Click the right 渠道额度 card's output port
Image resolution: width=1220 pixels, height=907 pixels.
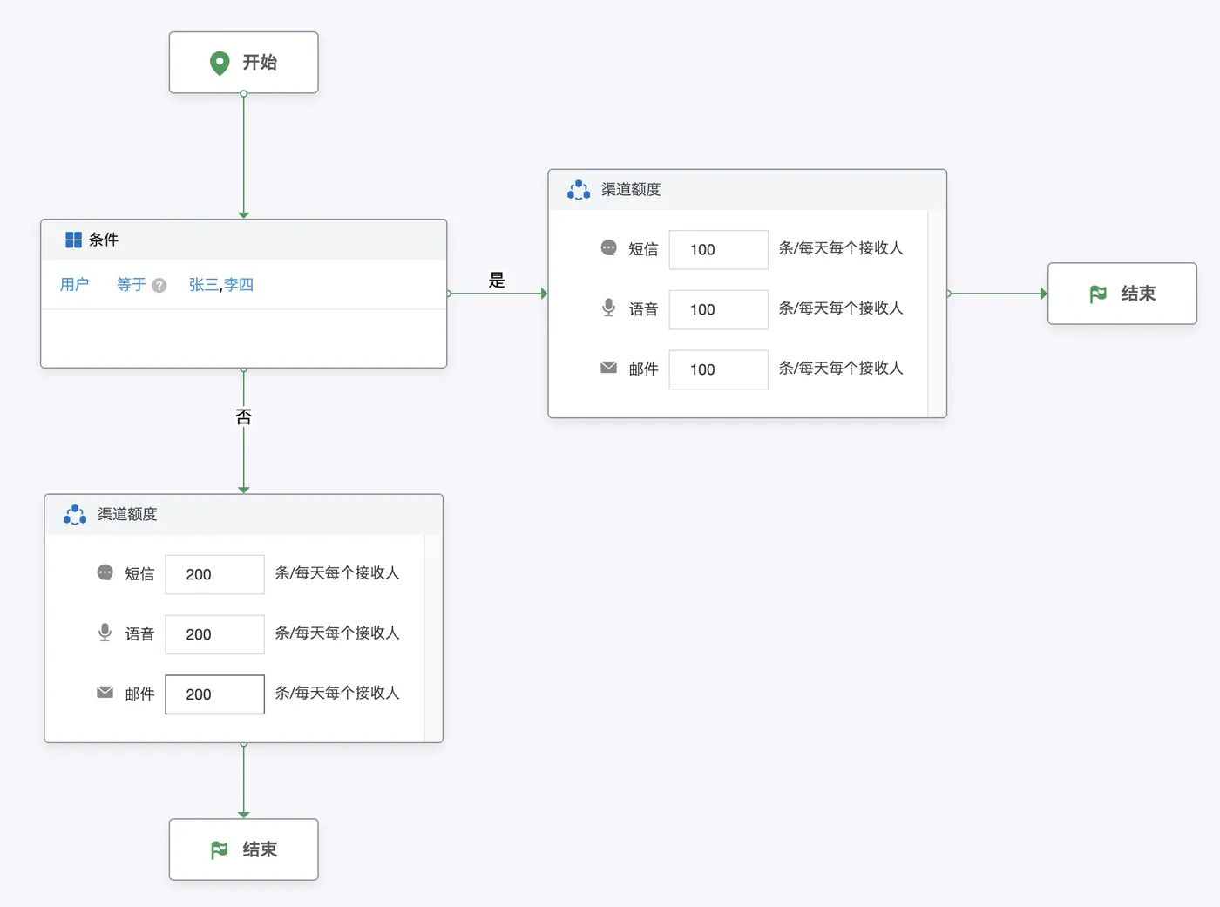pyautogui.click(x=948, y=294)
